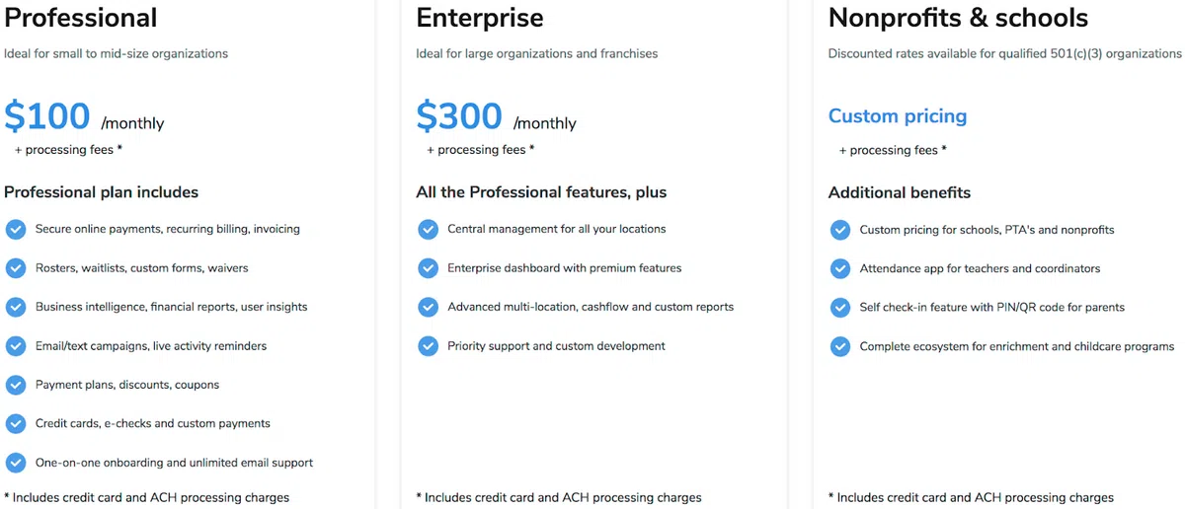Click checkmark beside Business intelligence feature
1185x509 pixels.
[x=16, y=307]
